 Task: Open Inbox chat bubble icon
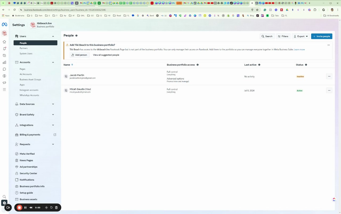(4, 69)
